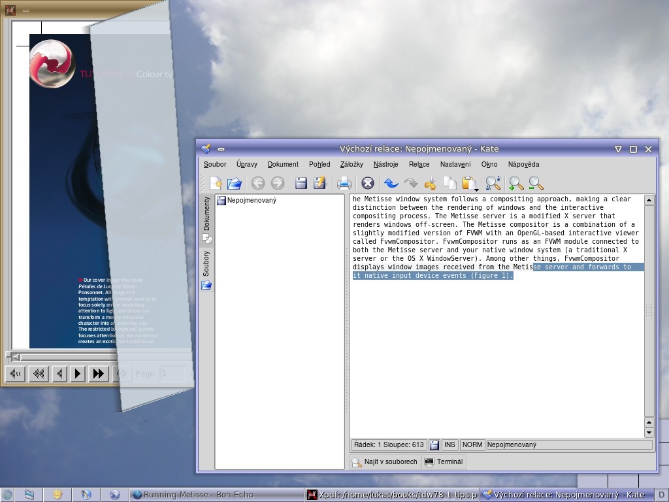Shade Kate window with the down-triangle button
This screenshot has width=669, height=502.
click(x=618, y=149)
